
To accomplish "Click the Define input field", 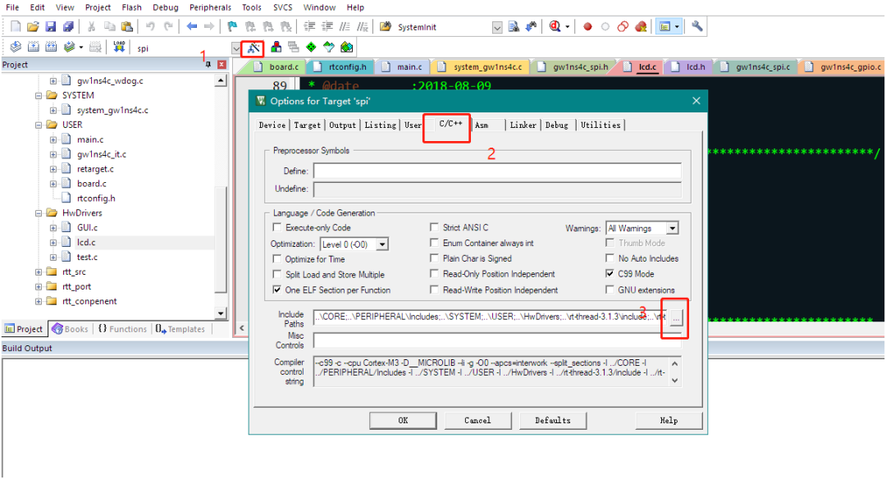I will click(x=497, y=171).
